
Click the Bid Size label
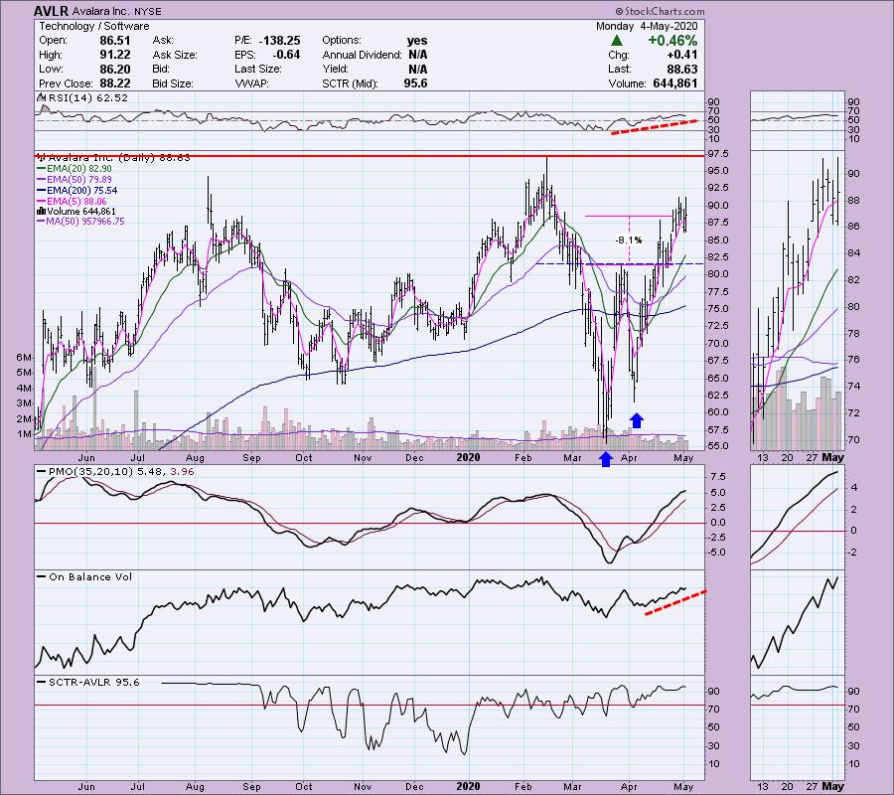(173, 83)
